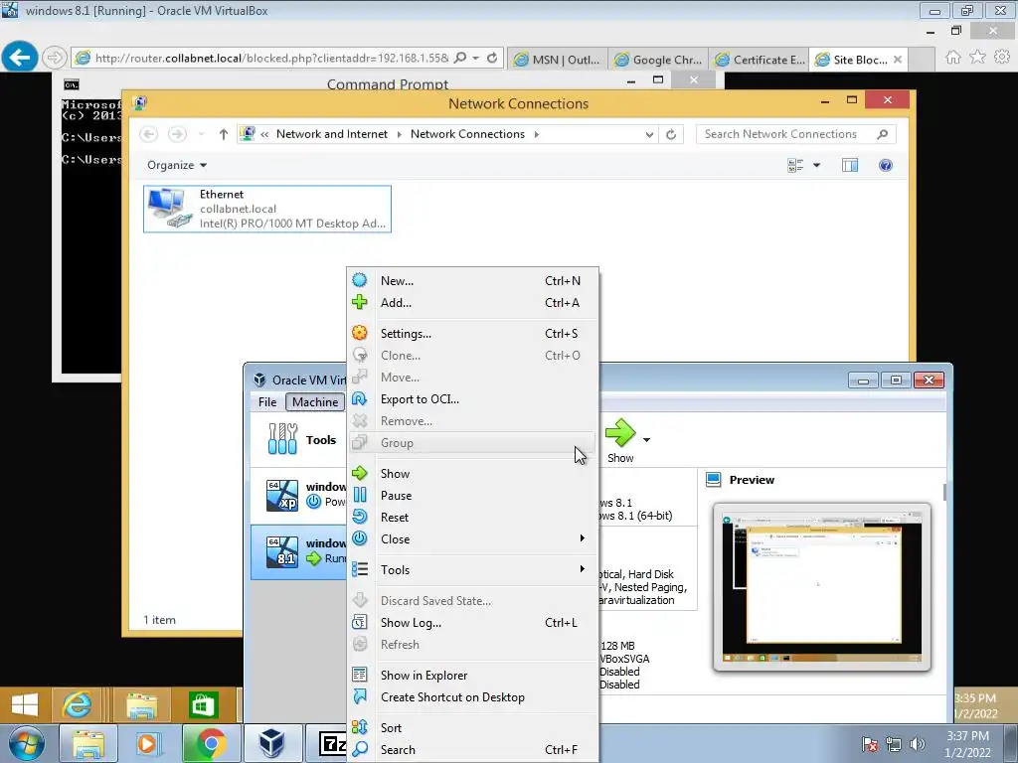Image resolution: width=1018 pixels, height=763 pixels.
Task: Click host volume speaker tray icon
Action: coord(917,744)
